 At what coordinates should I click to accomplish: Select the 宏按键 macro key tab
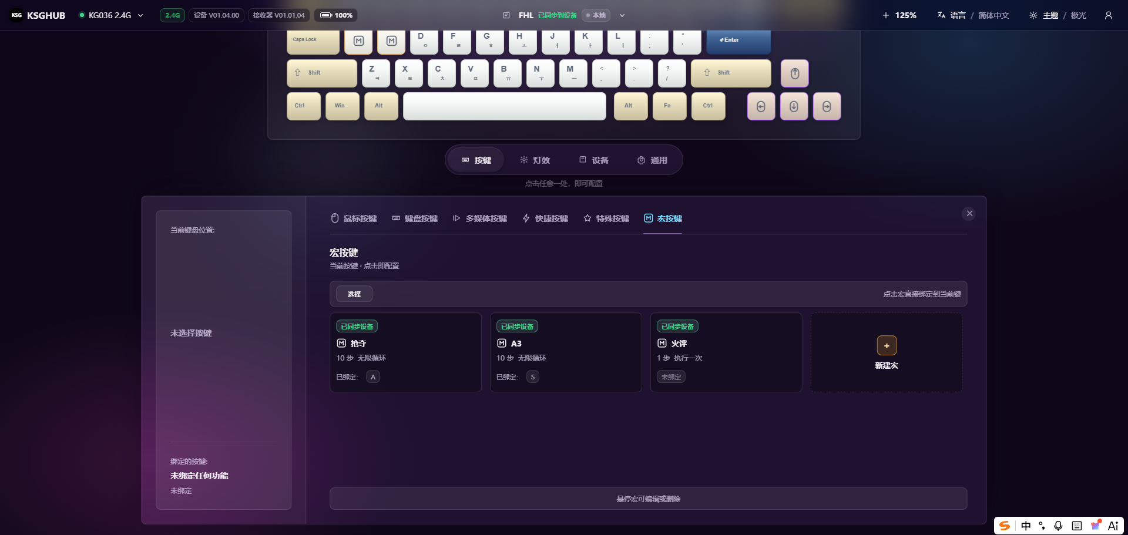point(663,218)
